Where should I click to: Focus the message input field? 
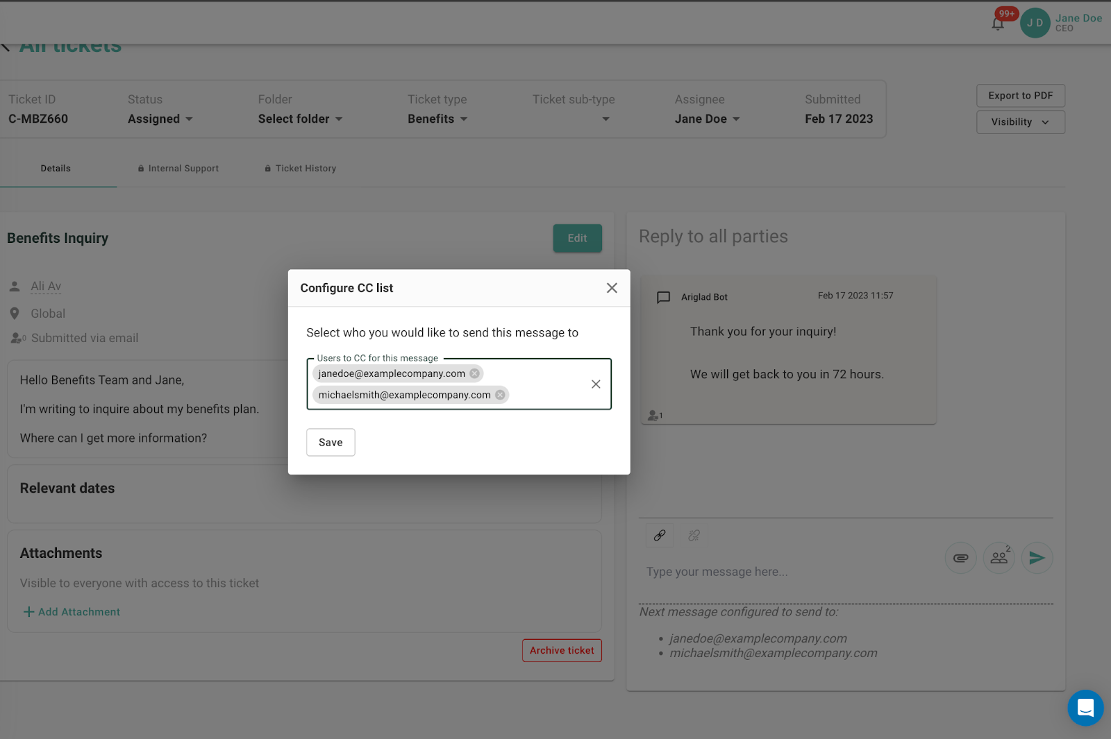[x=785, y=572]
